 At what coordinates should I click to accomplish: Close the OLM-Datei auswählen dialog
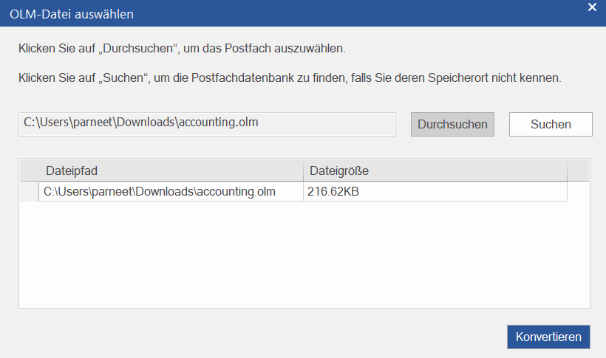pyautogui.click(x=591, y=7)
